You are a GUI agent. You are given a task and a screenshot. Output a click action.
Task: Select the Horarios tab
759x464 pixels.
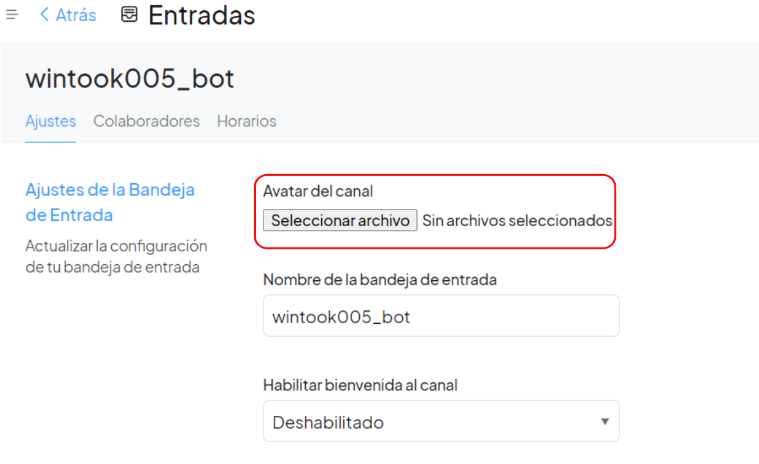(x=247, y=121)
